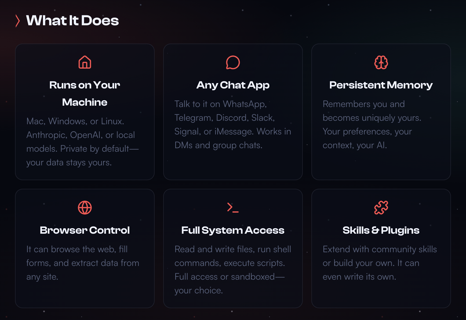Click the What It Does heading
466x320 pixels.
click(x=72, y=21)
